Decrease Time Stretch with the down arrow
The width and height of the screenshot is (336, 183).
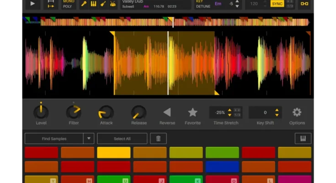(x=229, y=115)
